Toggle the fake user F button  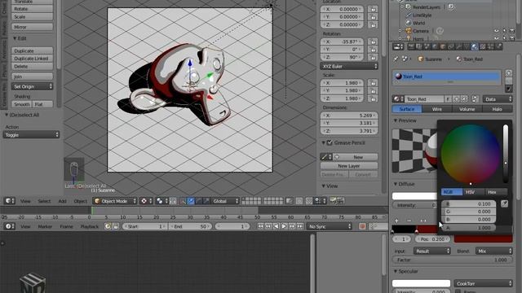click(448, 99)
